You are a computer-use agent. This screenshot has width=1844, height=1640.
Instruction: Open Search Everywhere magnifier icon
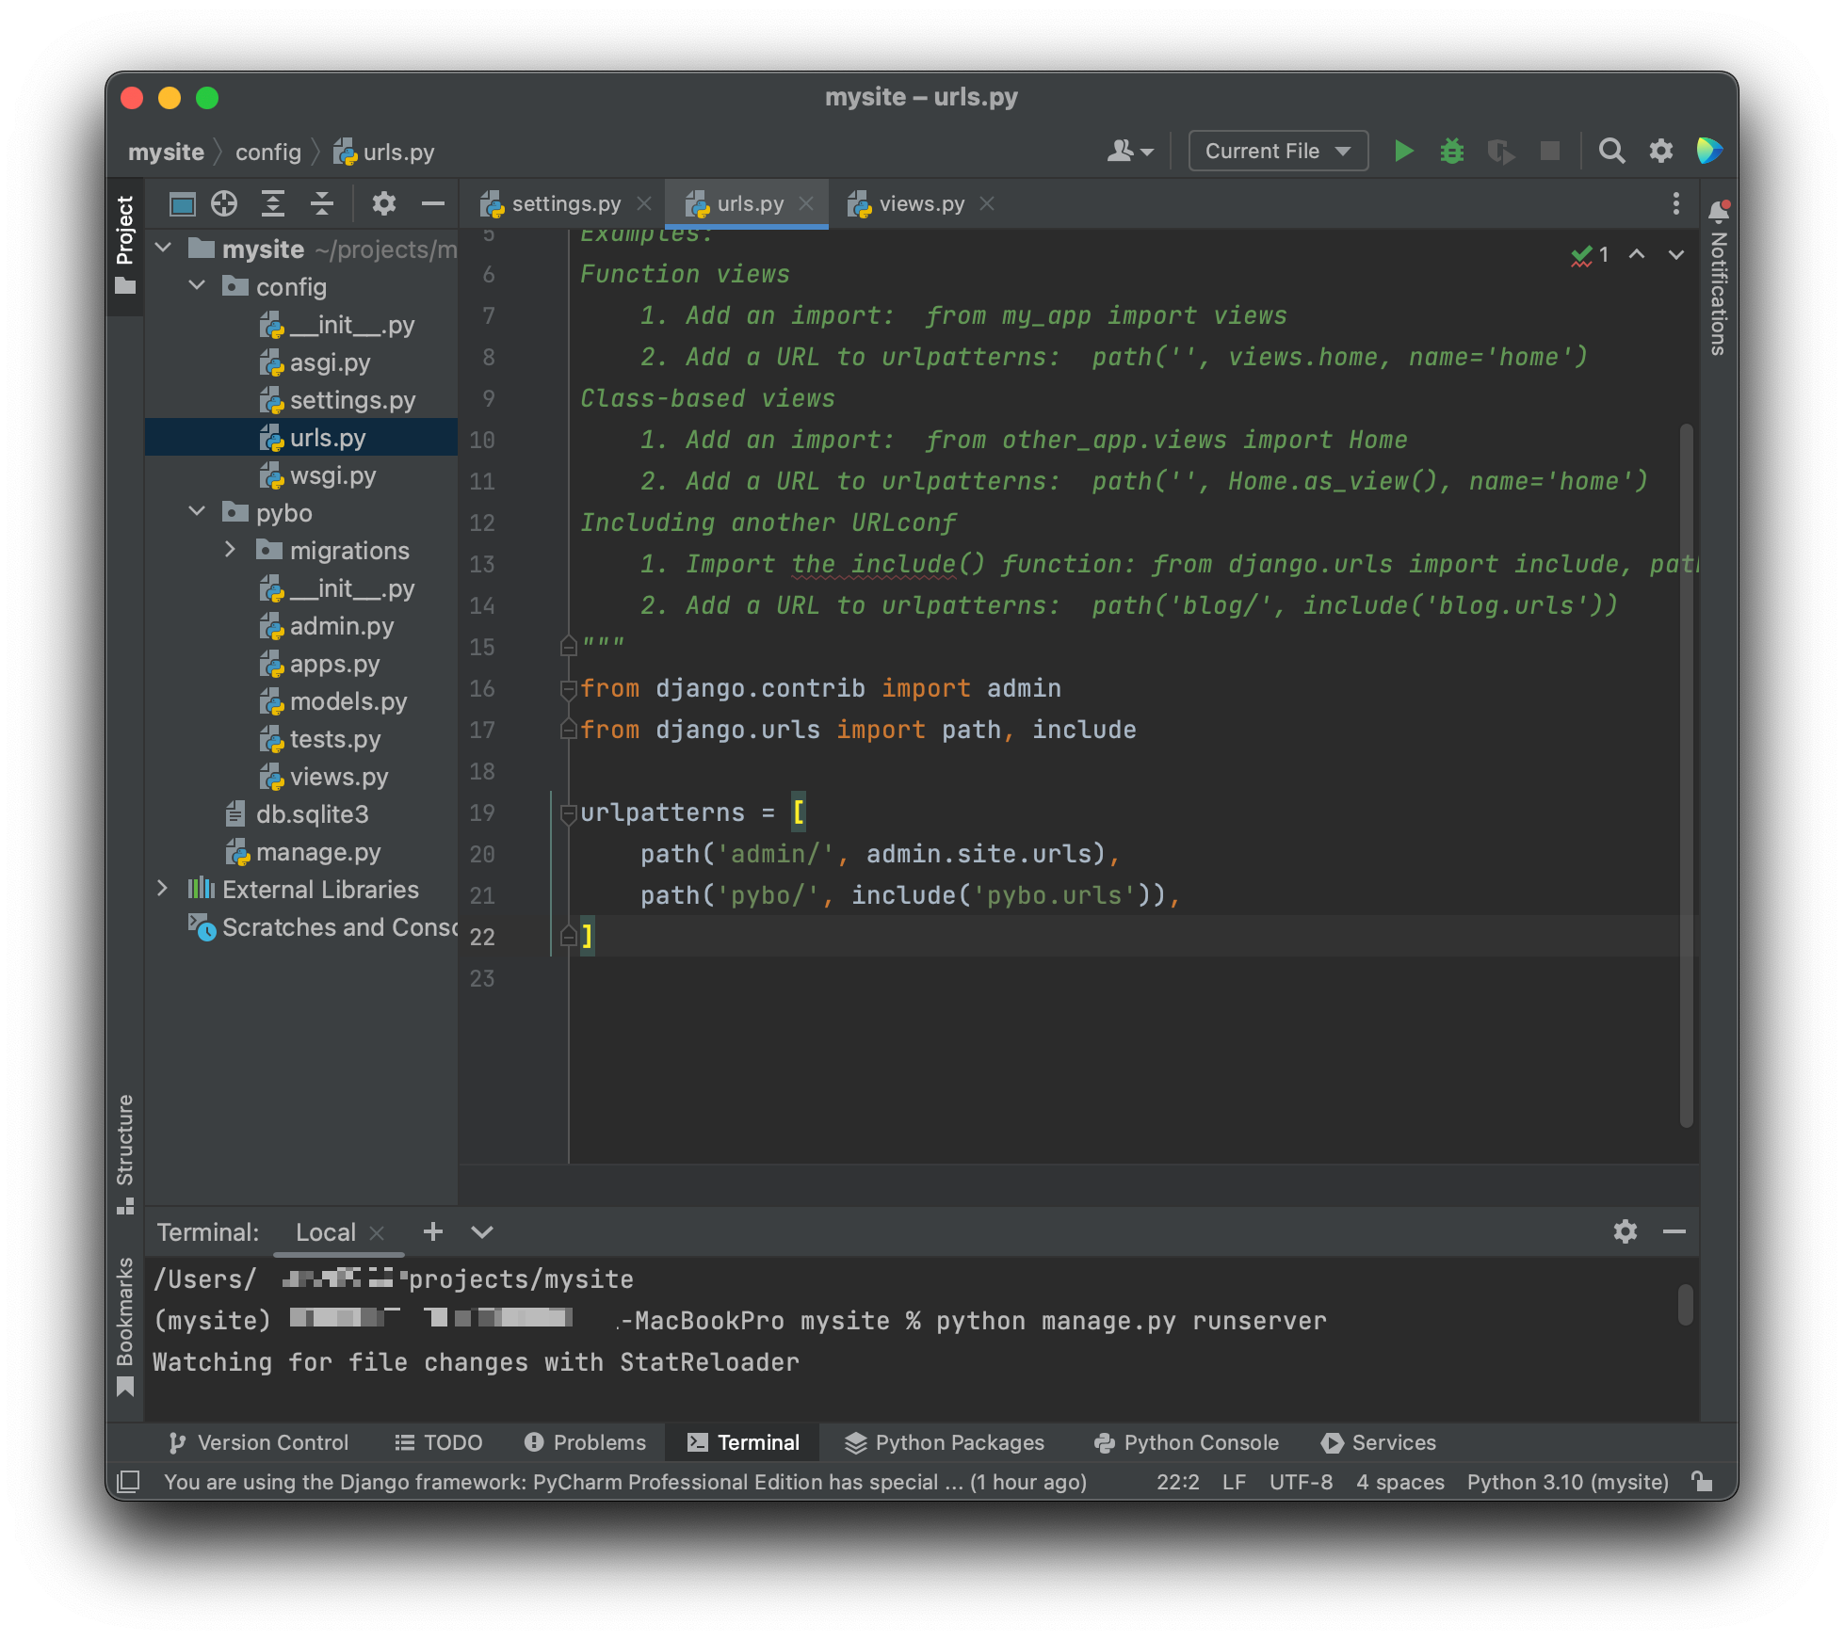coord(1611,151)
